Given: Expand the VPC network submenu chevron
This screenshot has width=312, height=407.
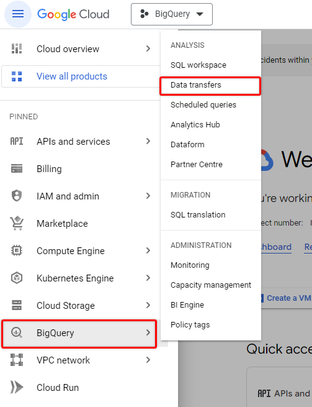Looking at the screenshot, I should pyautogui.click(x=148, y=360).
